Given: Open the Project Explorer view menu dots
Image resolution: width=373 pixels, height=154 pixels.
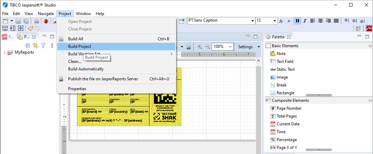Looking at the screenshot, I should tap(53, 45).
